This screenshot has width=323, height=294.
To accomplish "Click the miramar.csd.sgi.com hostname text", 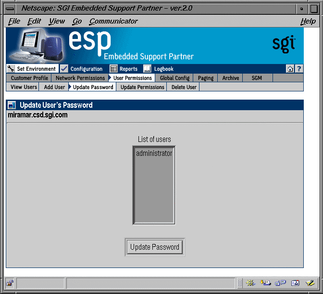I will [37, 115].
